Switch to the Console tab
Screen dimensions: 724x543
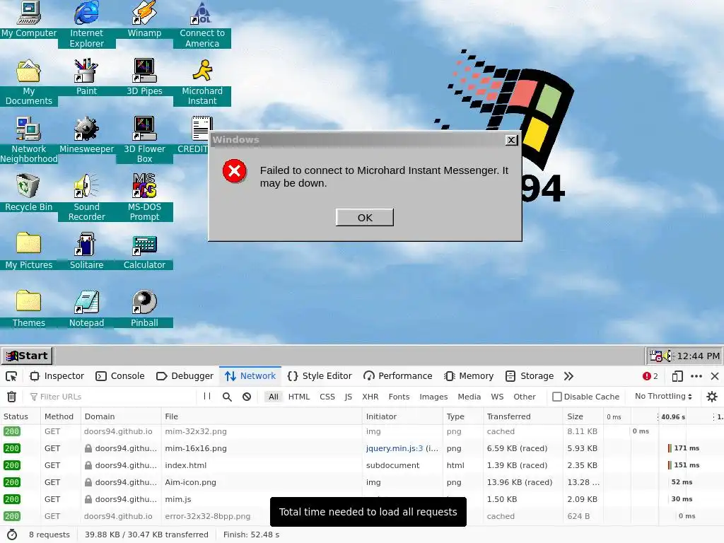pos(120,376)
